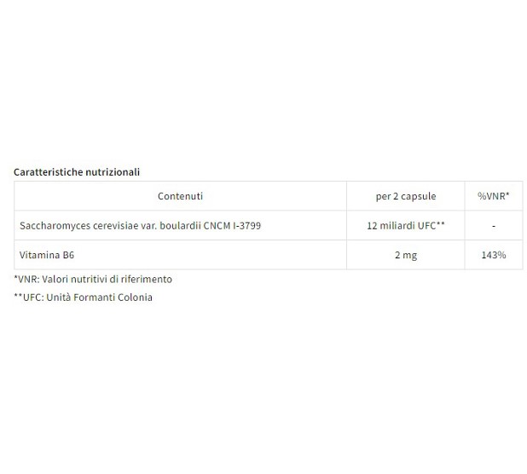Click the '143%' value cell

(494, 255)
